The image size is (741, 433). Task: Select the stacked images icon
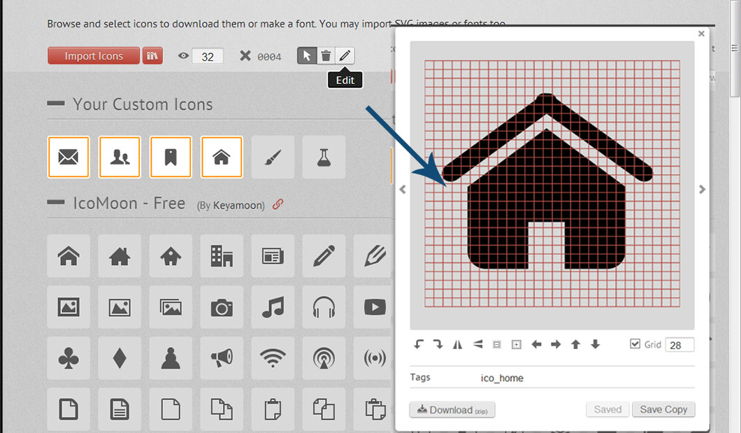pyautogui.click(x=171, y=307)
